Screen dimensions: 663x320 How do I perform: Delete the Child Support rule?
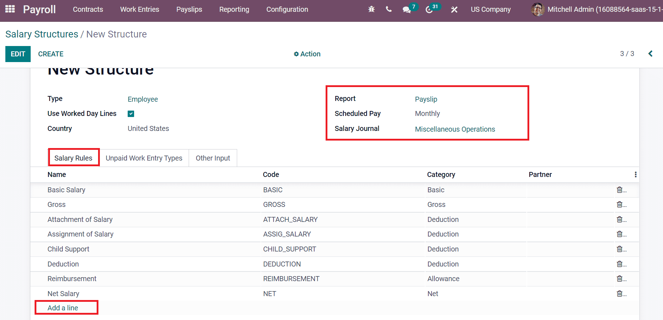click(x=620, y=249)
